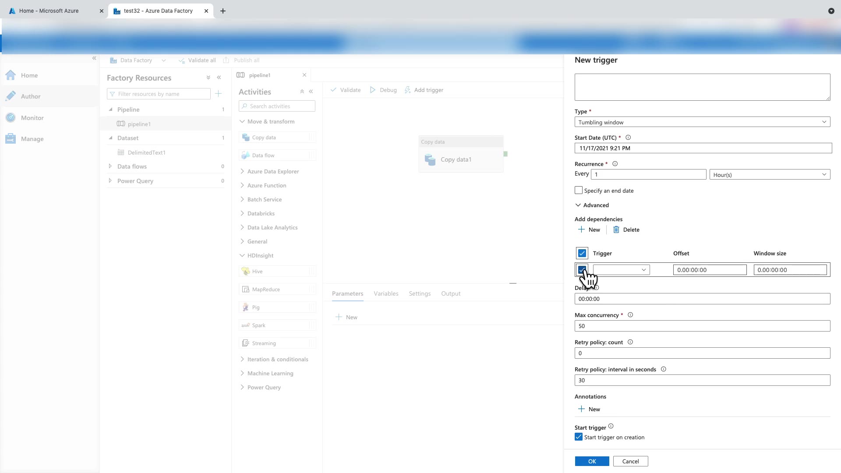Open the Hour(s) recurrence unit dropdown
The image size is (841, 473).
pos(770,175)
